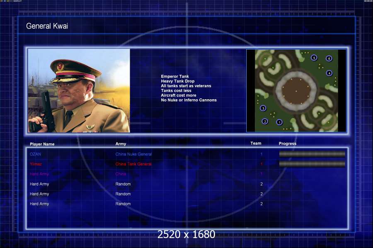Click the central crater on the map preview
The image size is (373, 248).
click(296, 91)
